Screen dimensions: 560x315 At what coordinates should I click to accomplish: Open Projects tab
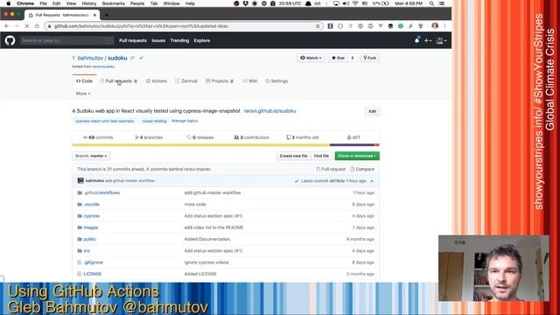coord(220,81)
